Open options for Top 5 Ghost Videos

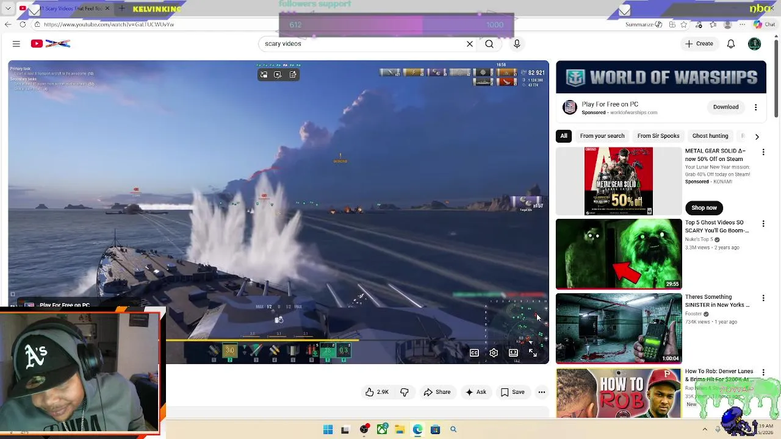763,224
